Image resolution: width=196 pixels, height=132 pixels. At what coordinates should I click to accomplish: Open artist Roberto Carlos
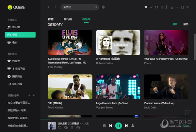point(104,63)
